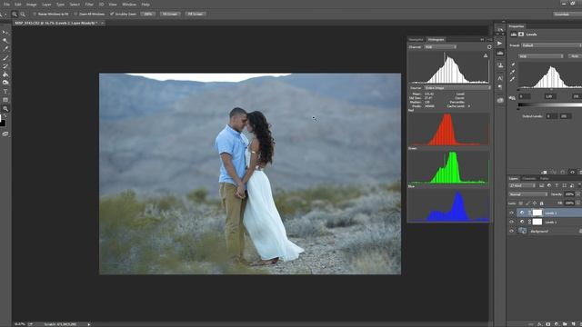Click the midtone input field showing 1.00
The width and height of the screenshot is (582, 327).
(549, 96)
